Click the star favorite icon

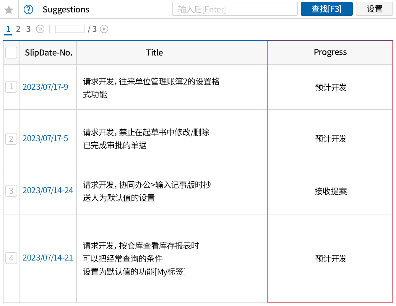pyautogui.click(x=9, y=10)
